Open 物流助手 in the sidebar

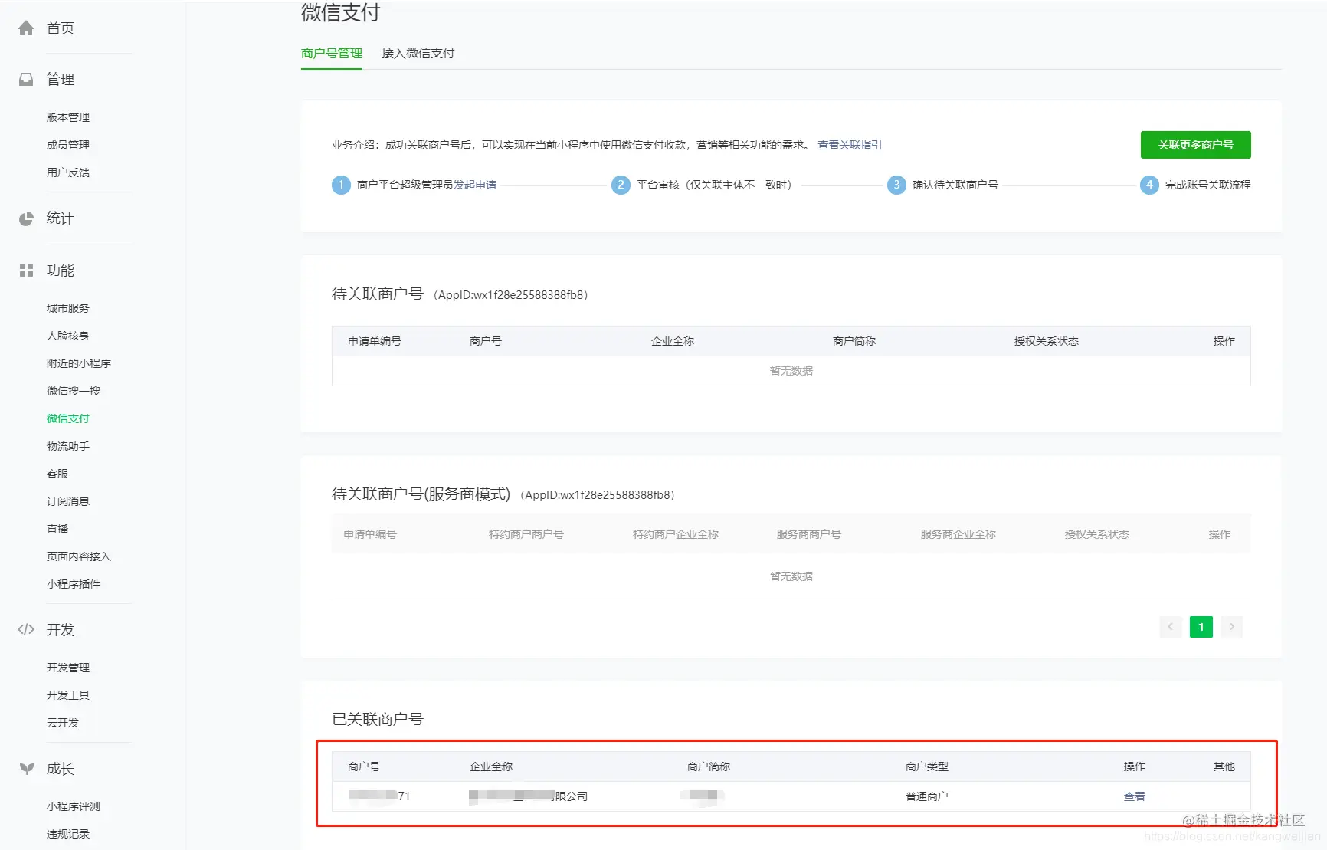click(68, 446)
